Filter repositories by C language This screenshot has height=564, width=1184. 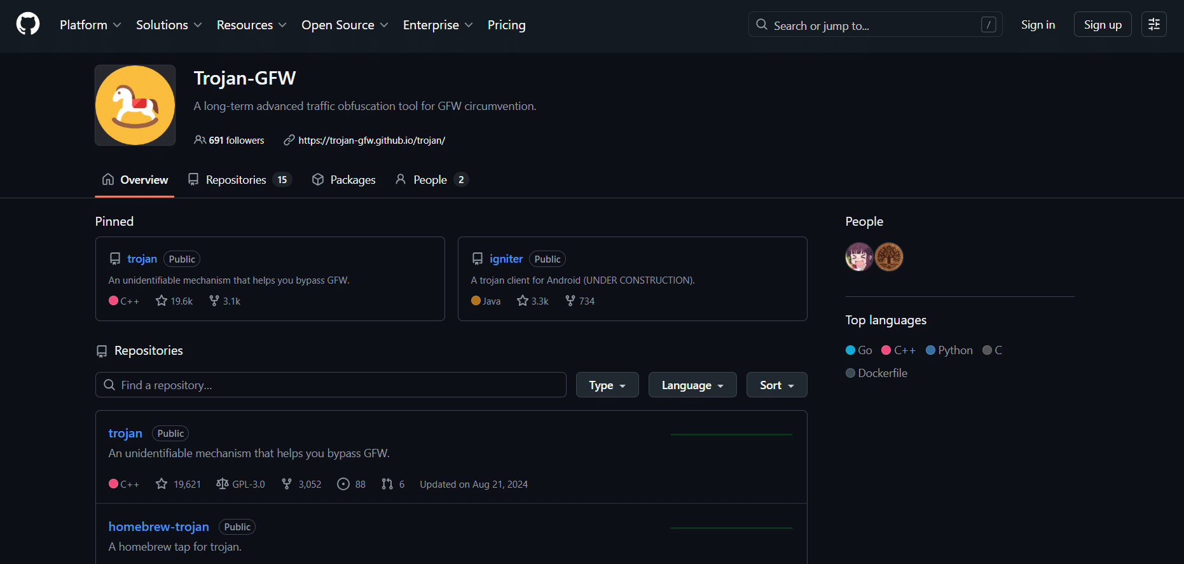pyautogui.click(x=992, y=350)
